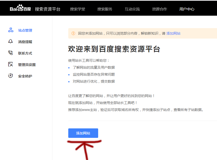Click the 添加网站 link in the notice banner
This screenshot has width=217, height=160.
click(x=173, y=33)
